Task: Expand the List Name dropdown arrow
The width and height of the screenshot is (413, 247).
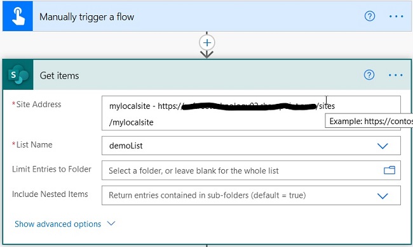Action: point(383,146)
